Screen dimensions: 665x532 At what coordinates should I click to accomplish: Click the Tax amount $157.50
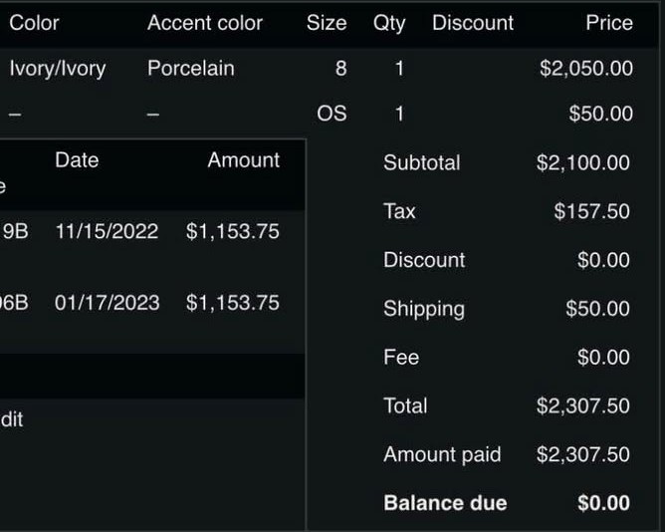coord(591,211)
